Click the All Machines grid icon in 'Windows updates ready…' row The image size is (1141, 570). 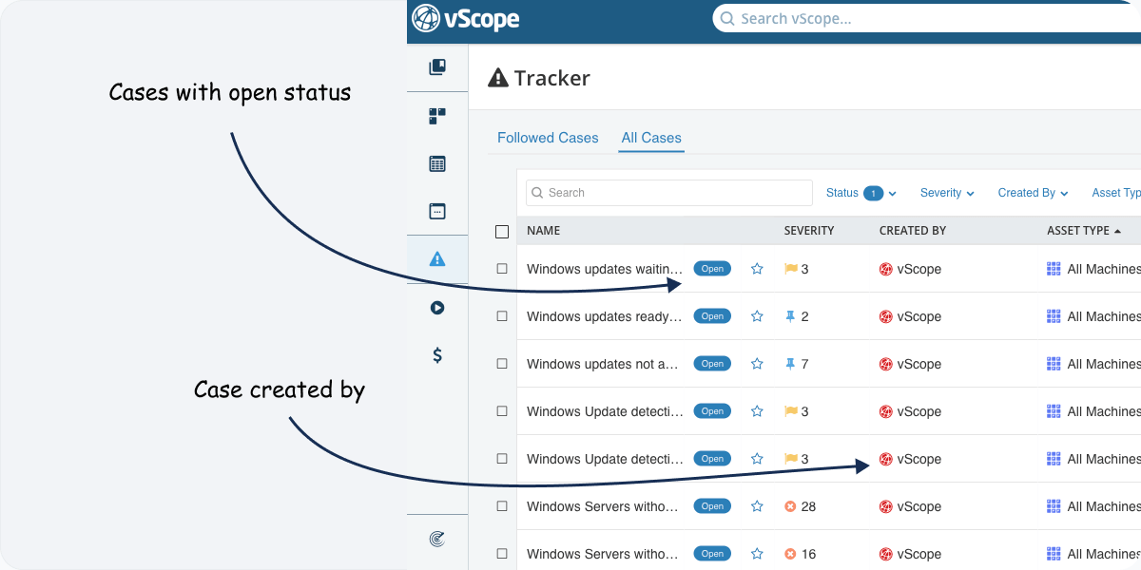click(1054, 316)
